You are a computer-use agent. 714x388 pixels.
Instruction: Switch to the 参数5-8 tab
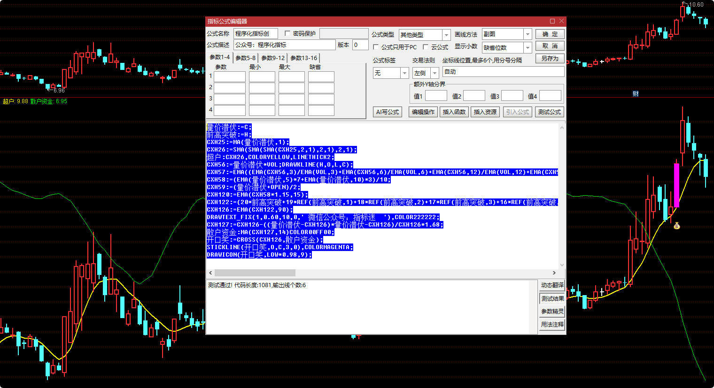click(x=246, y=58)
